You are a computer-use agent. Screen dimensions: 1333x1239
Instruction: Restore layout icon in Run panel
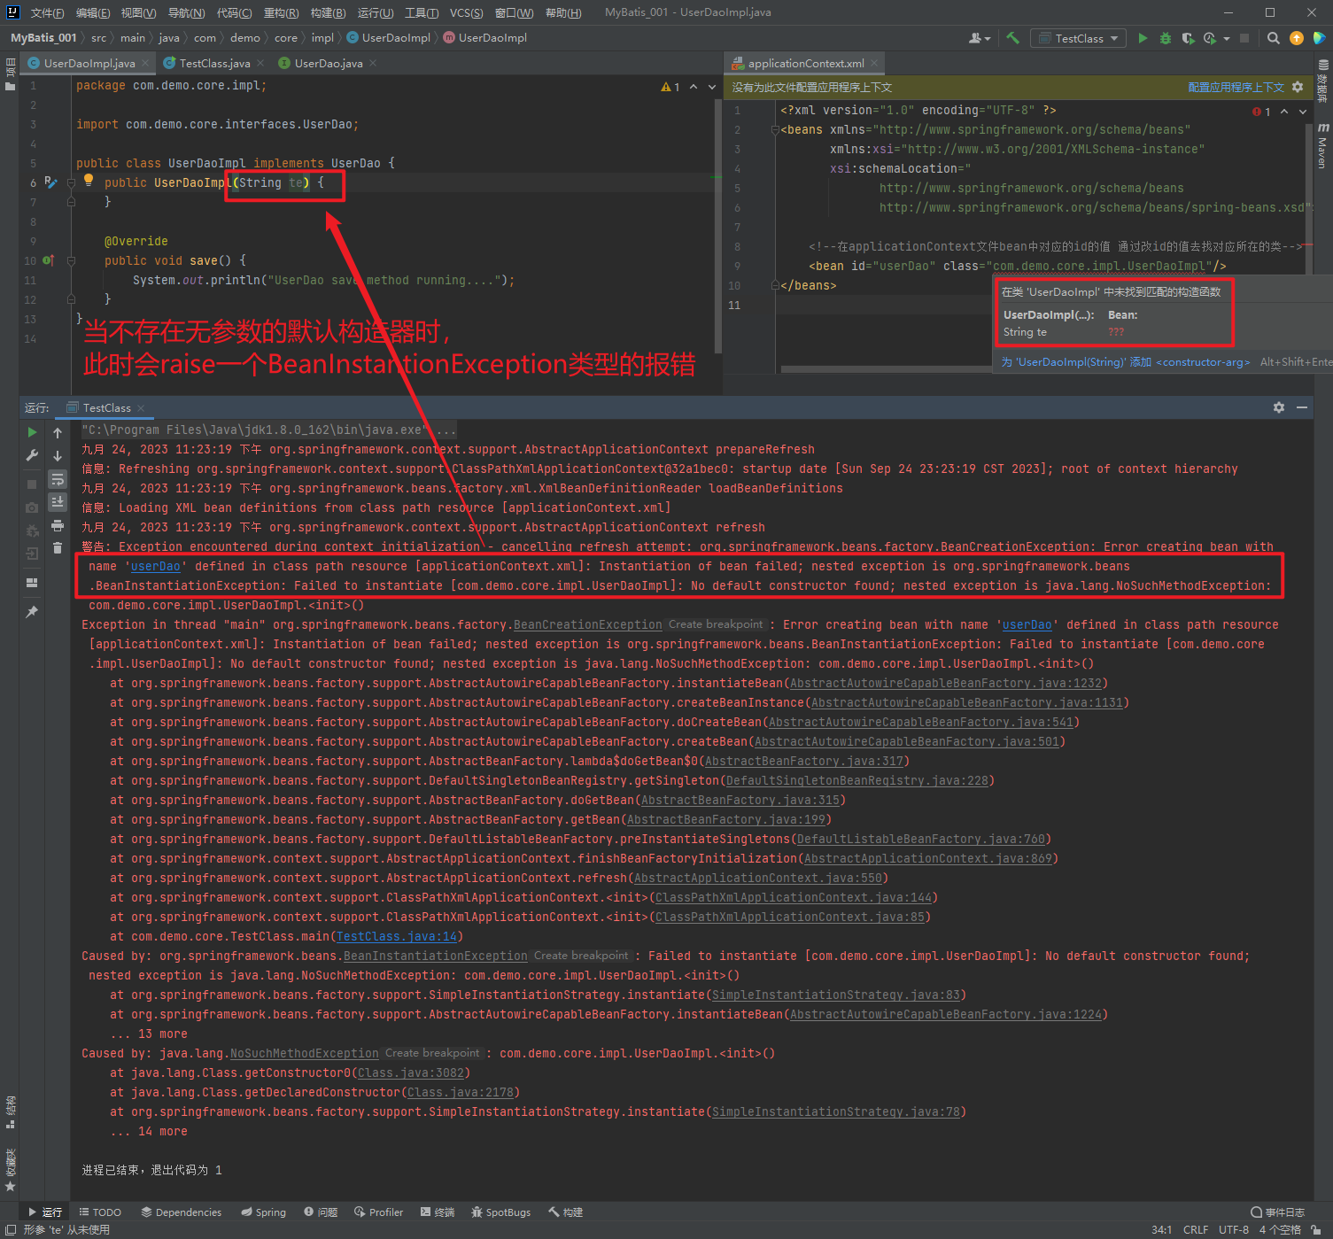point(32,583)
